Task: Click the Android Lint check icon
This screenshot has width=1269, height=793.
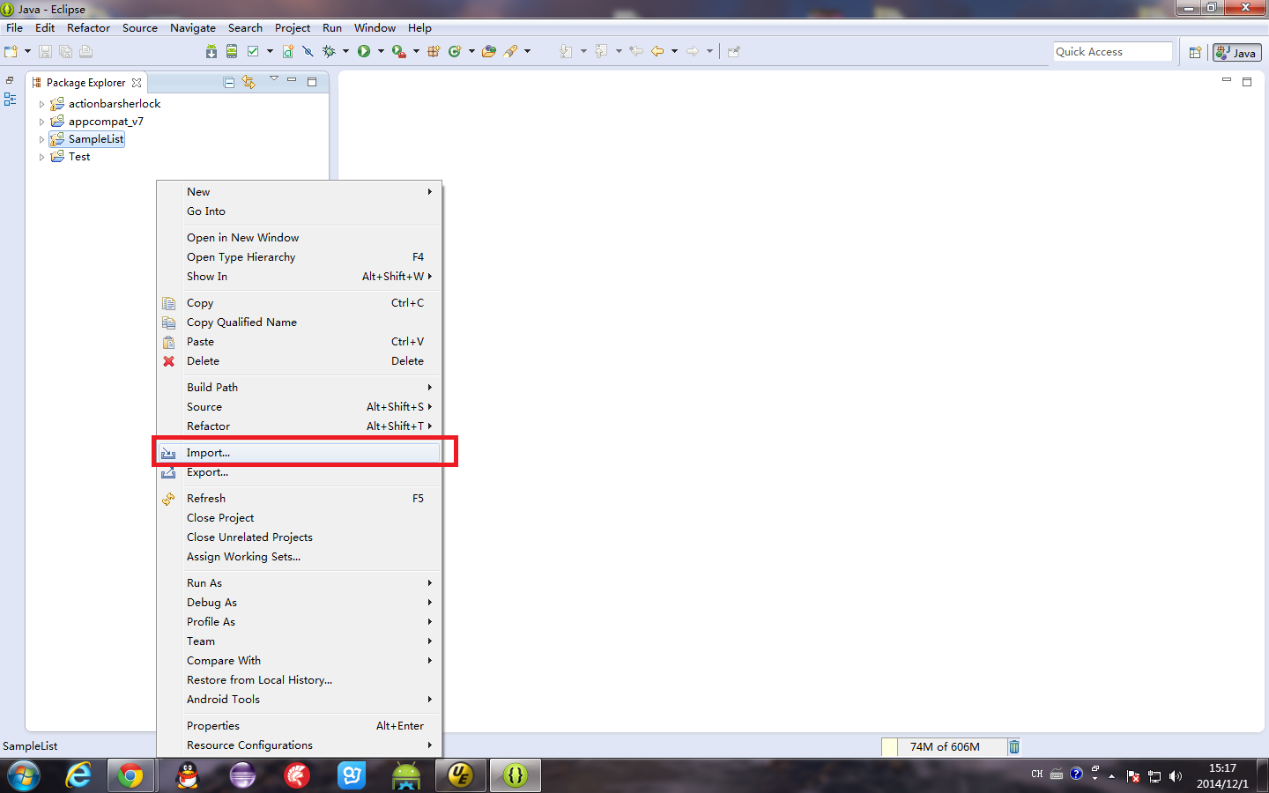Action: (254, 51)
